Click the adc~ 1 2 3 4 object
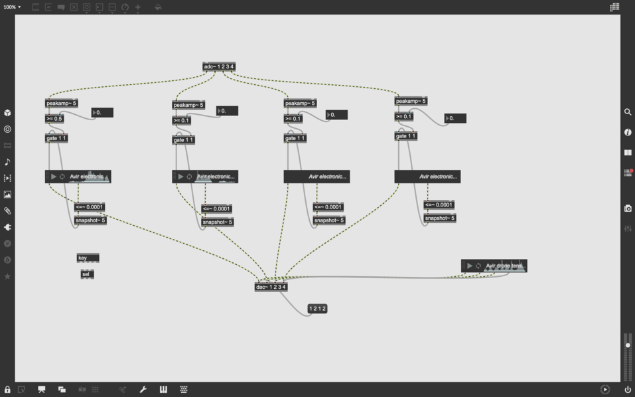 click(218, 66)
